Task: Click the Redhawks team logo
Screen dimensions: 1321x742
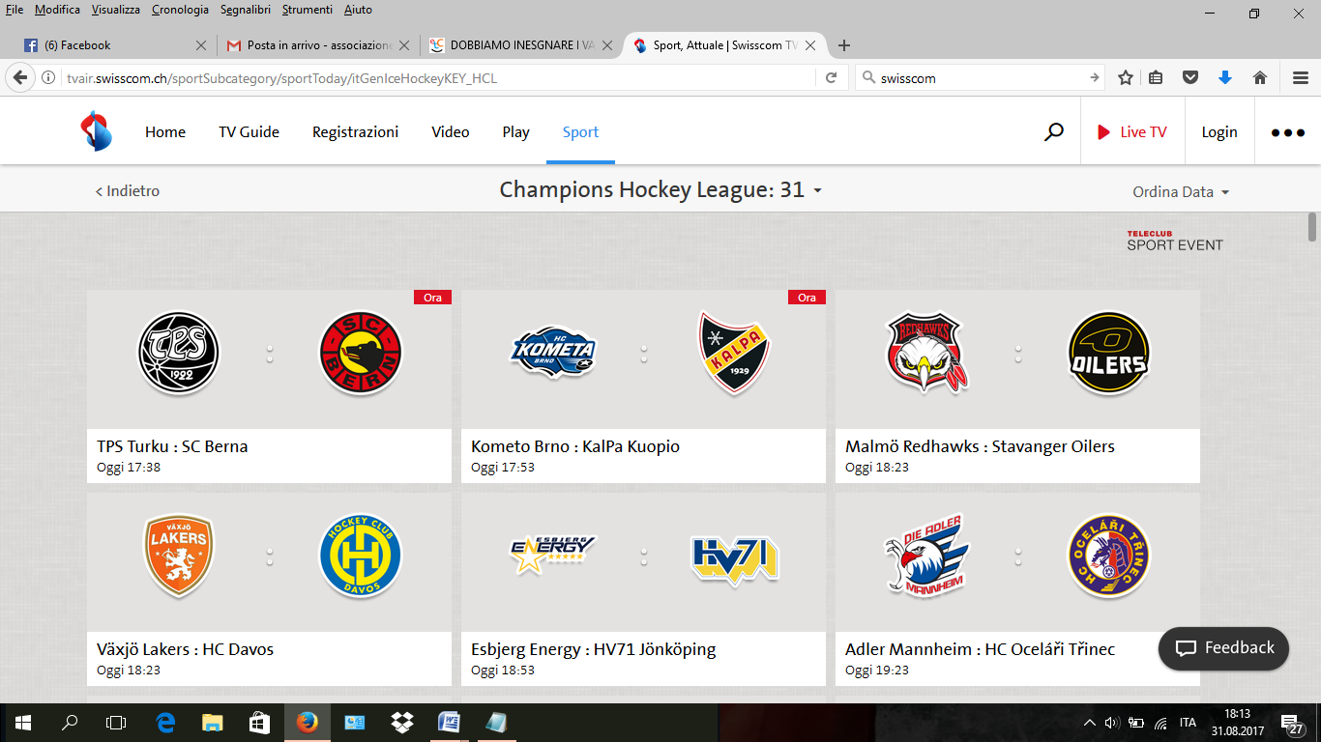Action: [926, 353]
